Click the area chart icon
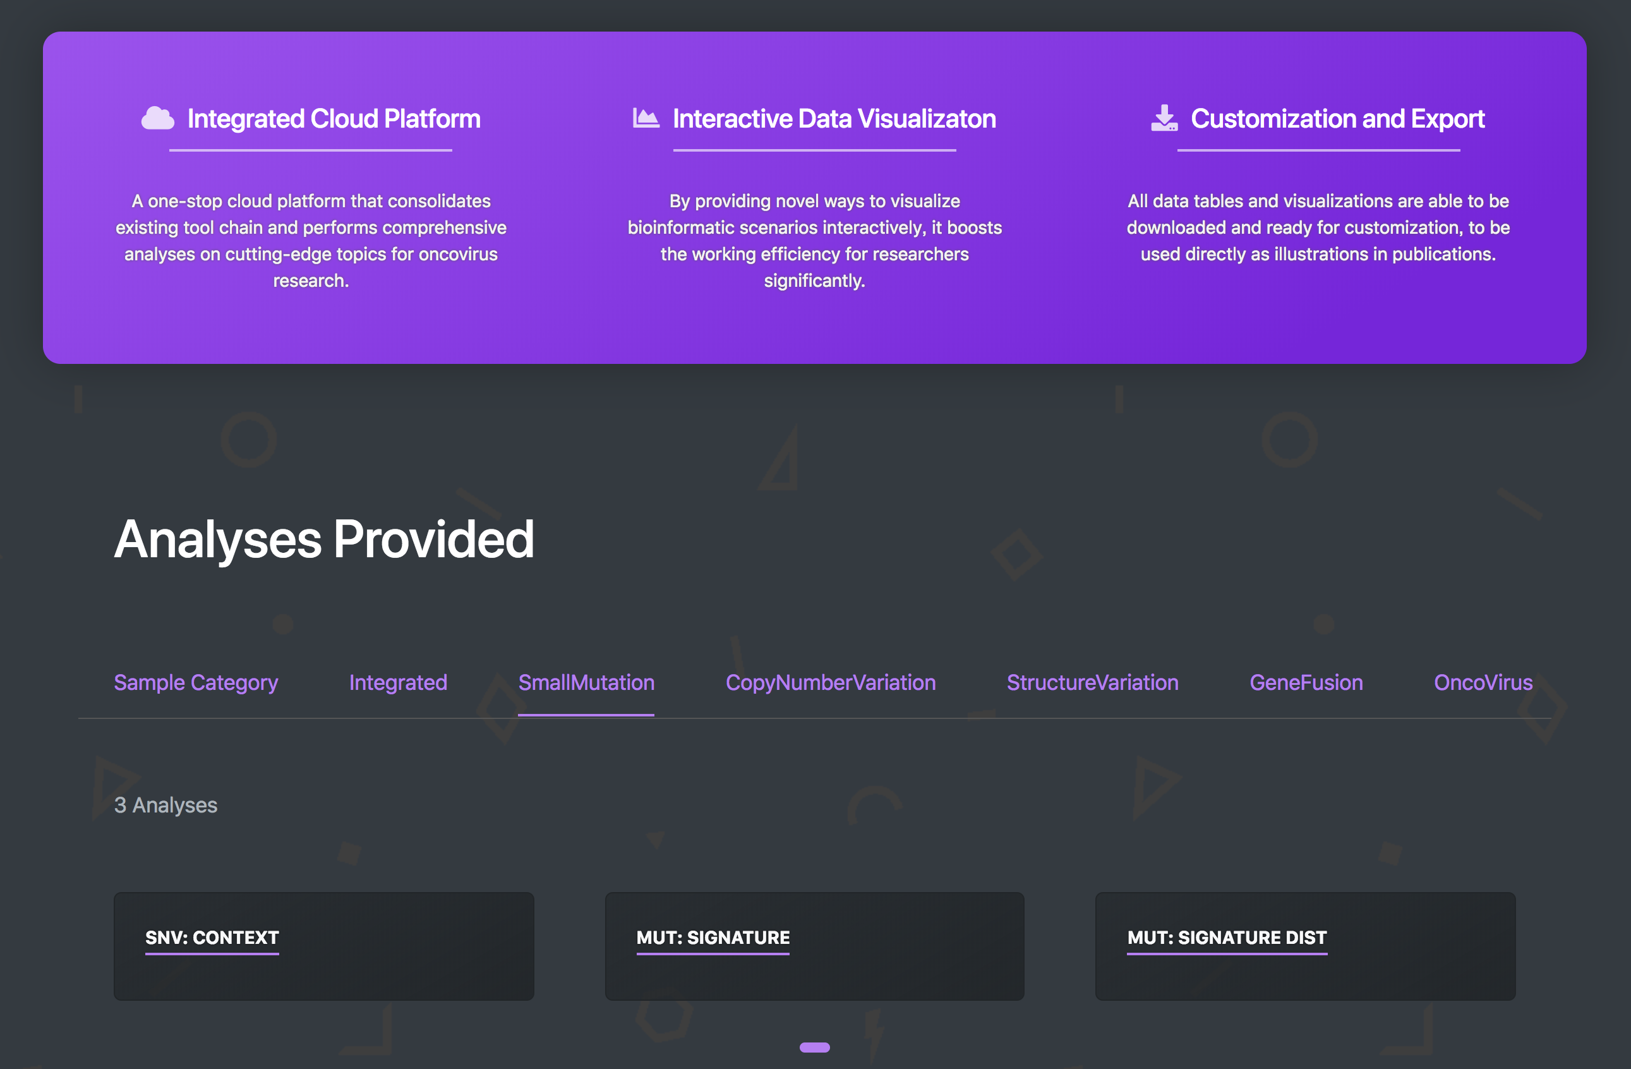Viewport: 1631px width, 1069px height. 646,119
